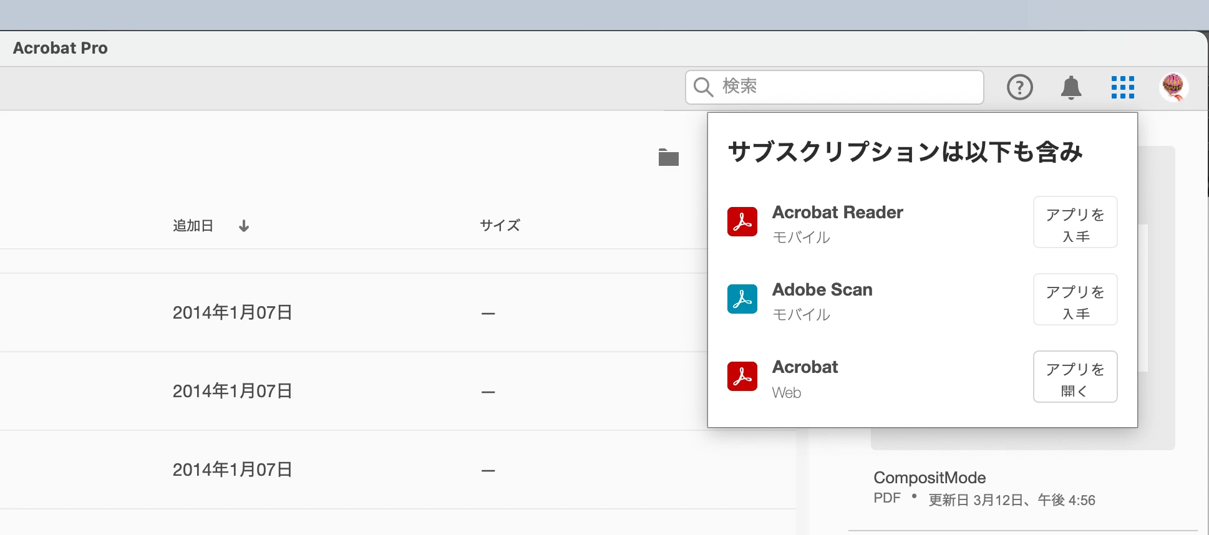This screenshot has height=535, width=1209.
Task: Open the help question mark icon
Action: pyautogui.click(x=1020, y=87)
